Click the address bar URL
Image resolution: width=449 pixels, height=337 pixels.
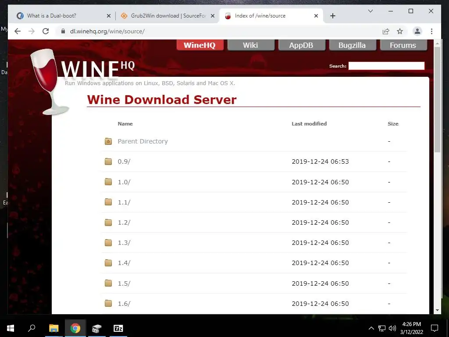pyautogui.click(x=107, y=31)
